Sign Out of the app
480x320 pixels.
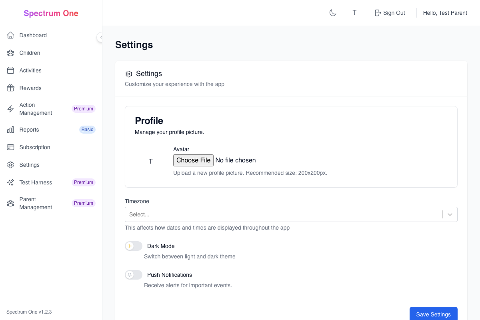pyautogui.click(x=390, y=12)
